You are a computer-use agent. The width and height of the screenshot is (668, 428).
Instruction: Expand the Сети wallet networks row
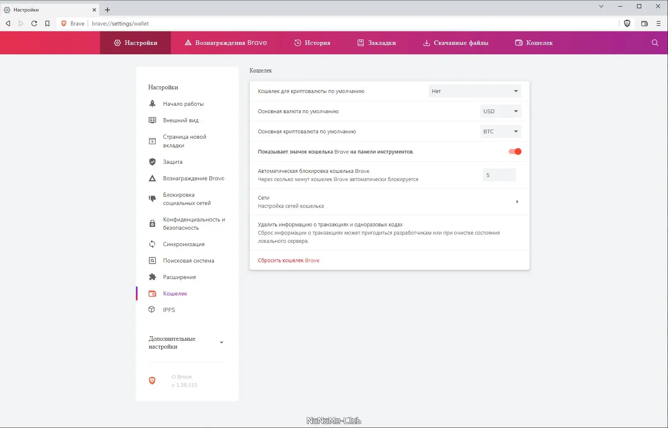[x=390, y=202]
